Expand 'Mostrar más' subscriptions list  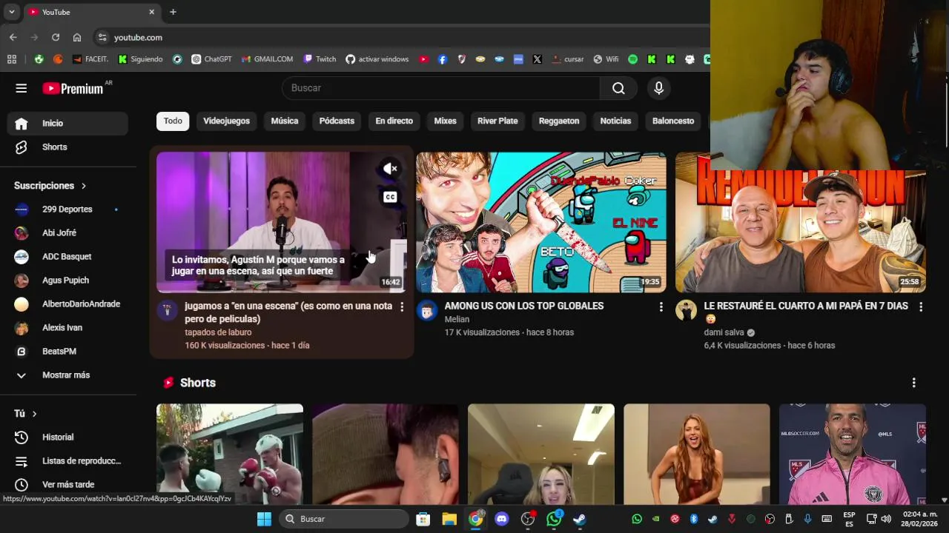[x=67, y=375]
